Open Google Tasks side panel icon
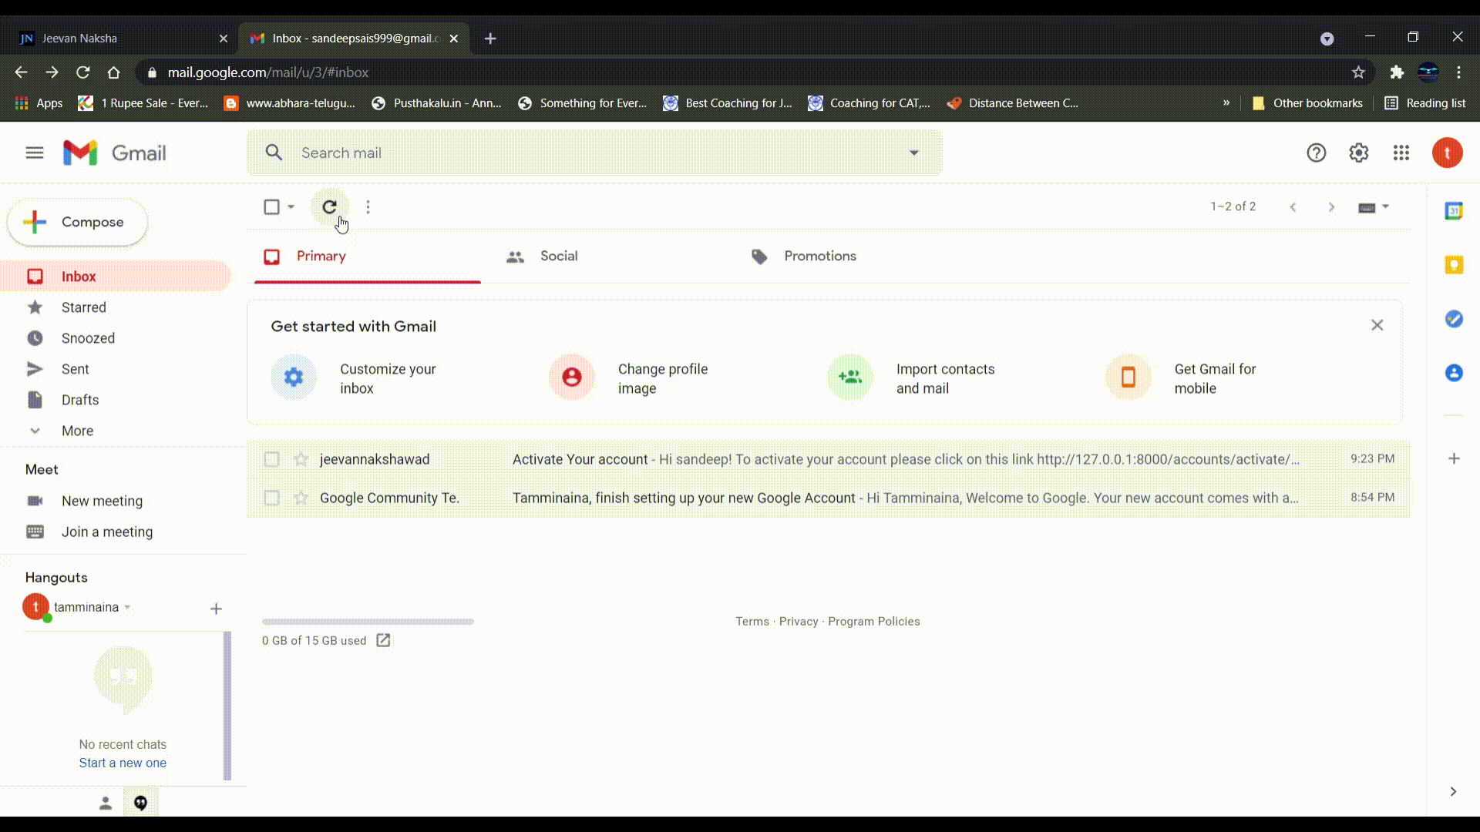This screenshot has width=1480, height=832. coord(1453,319)
